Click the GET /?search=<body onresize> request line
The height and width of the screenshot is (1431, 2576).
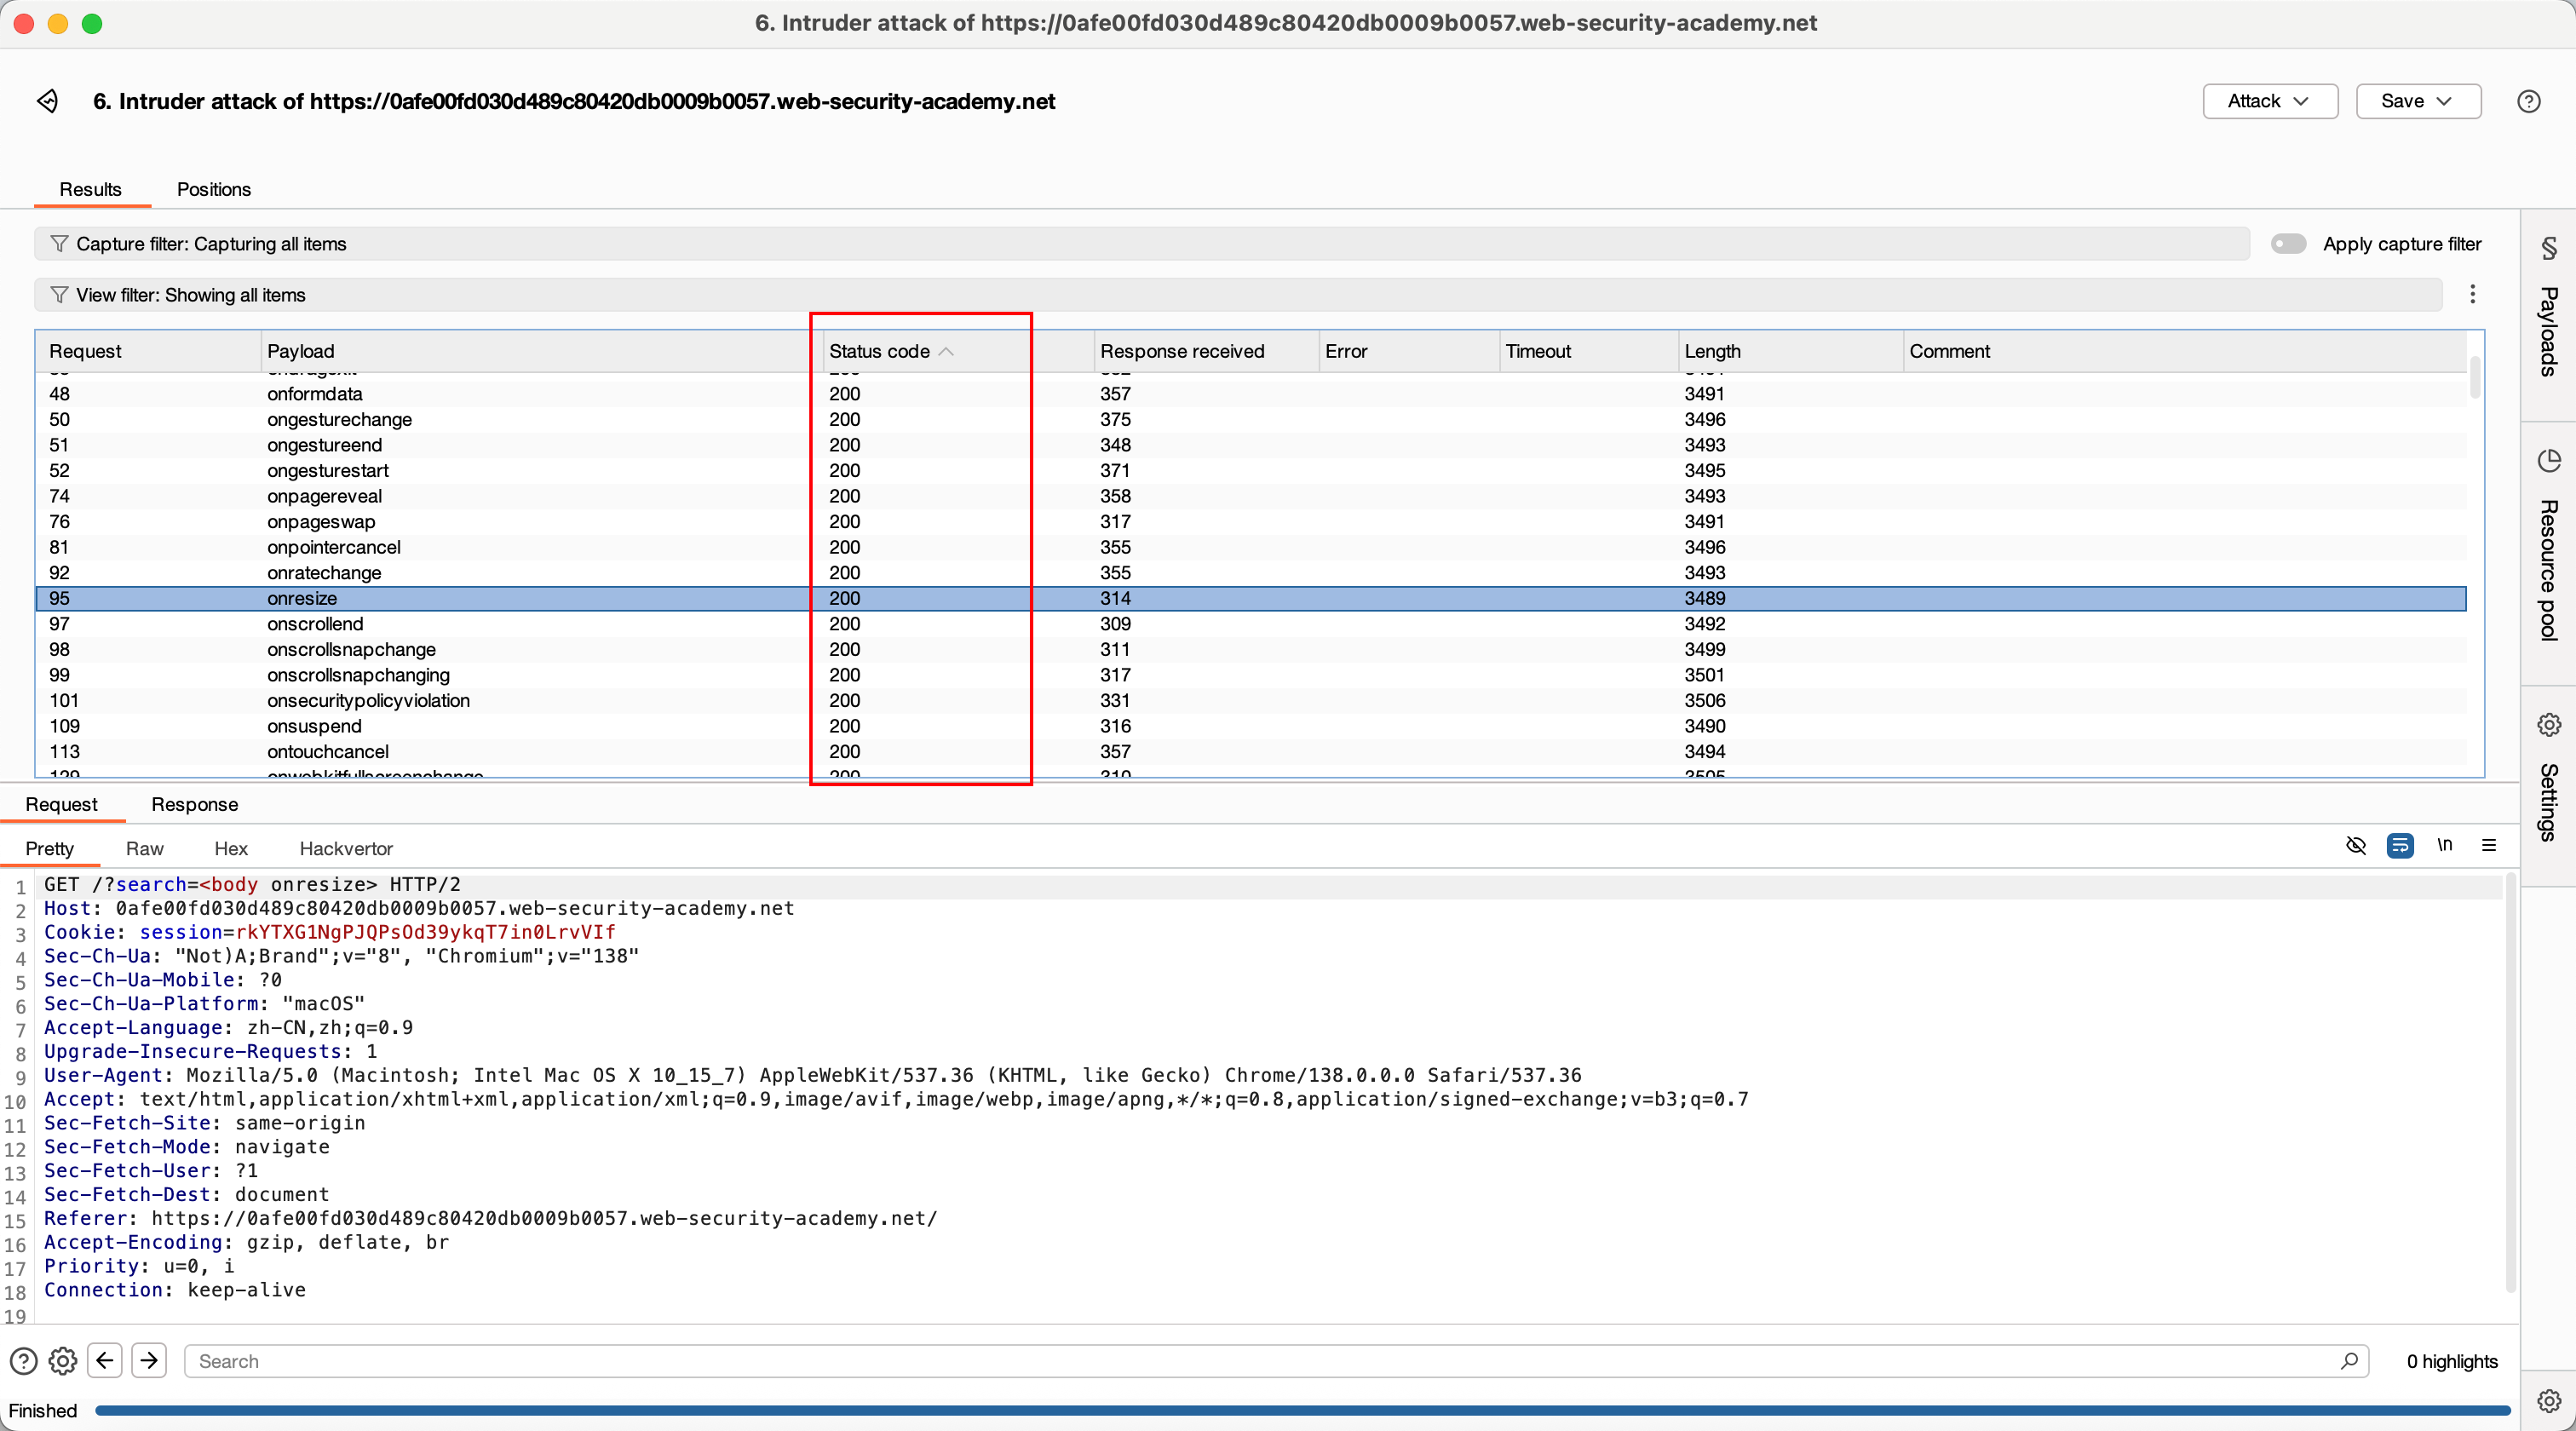click(252, 885)
